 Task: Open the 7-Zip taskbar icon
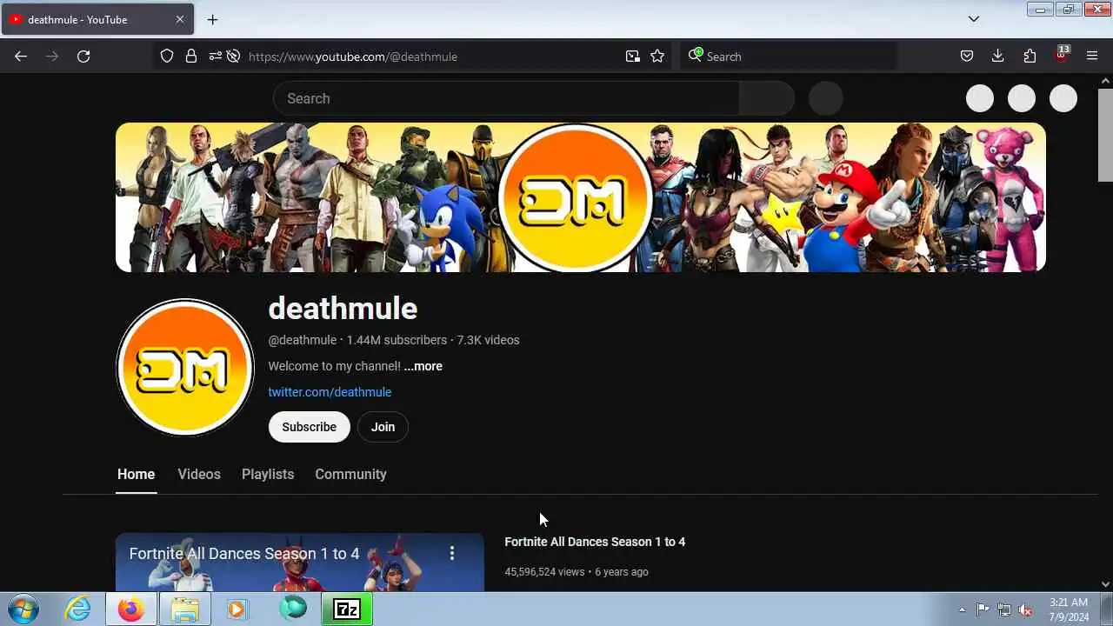pos(347,609)
